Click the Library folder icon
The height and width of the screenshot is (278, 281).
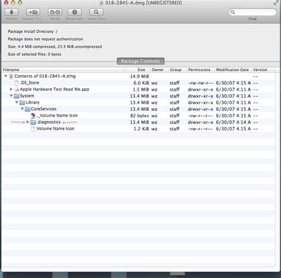pos(22,103)
